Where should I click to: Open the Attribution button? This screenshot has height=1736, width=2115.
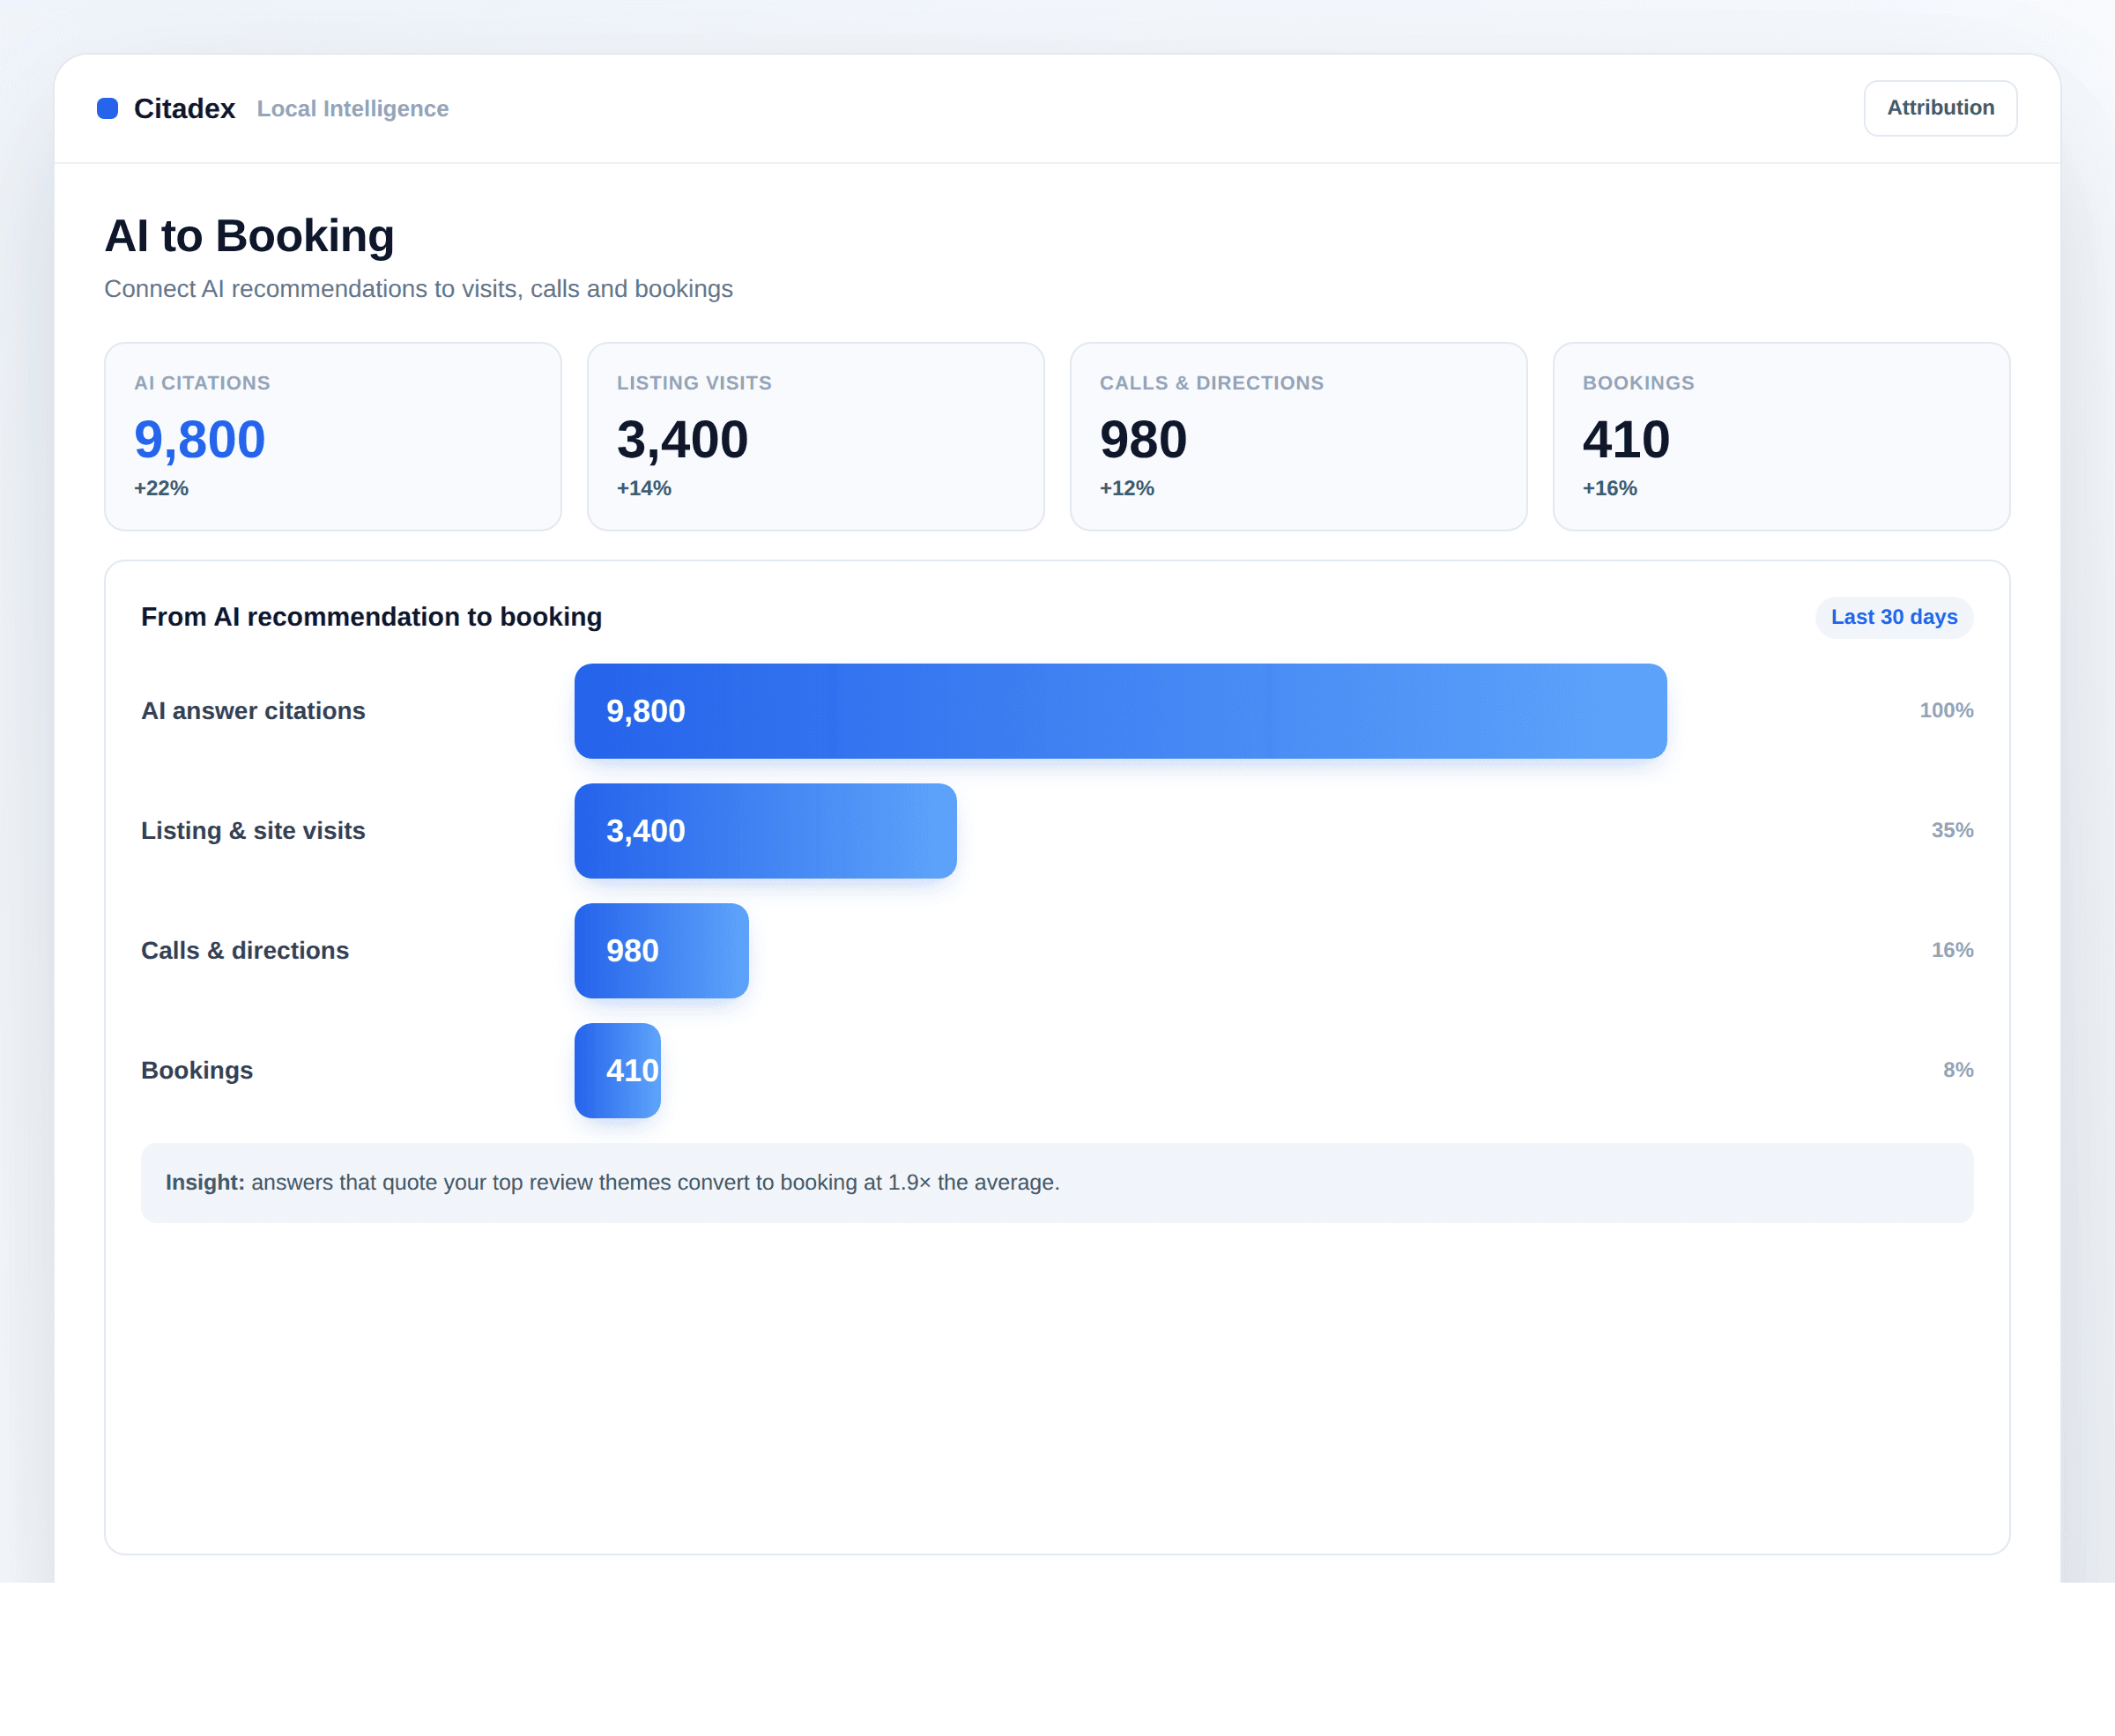click(x=1940, y=108)
